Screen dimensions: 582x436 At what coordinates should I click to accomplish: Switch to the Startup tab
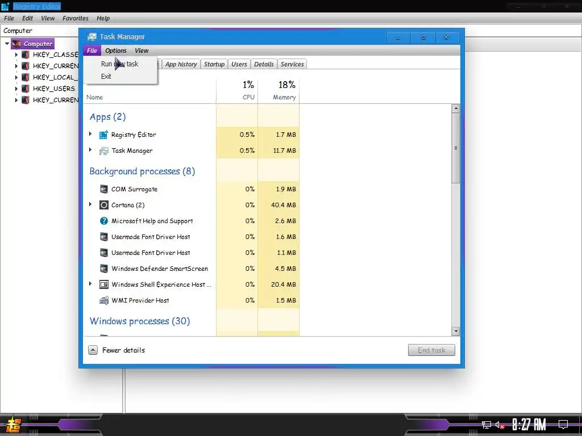point(214,64)
